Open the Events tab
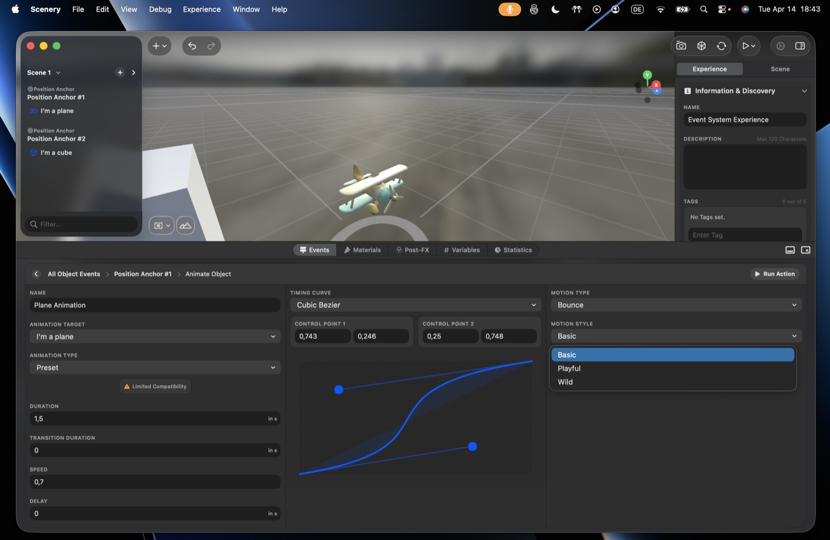 [315, 250]
